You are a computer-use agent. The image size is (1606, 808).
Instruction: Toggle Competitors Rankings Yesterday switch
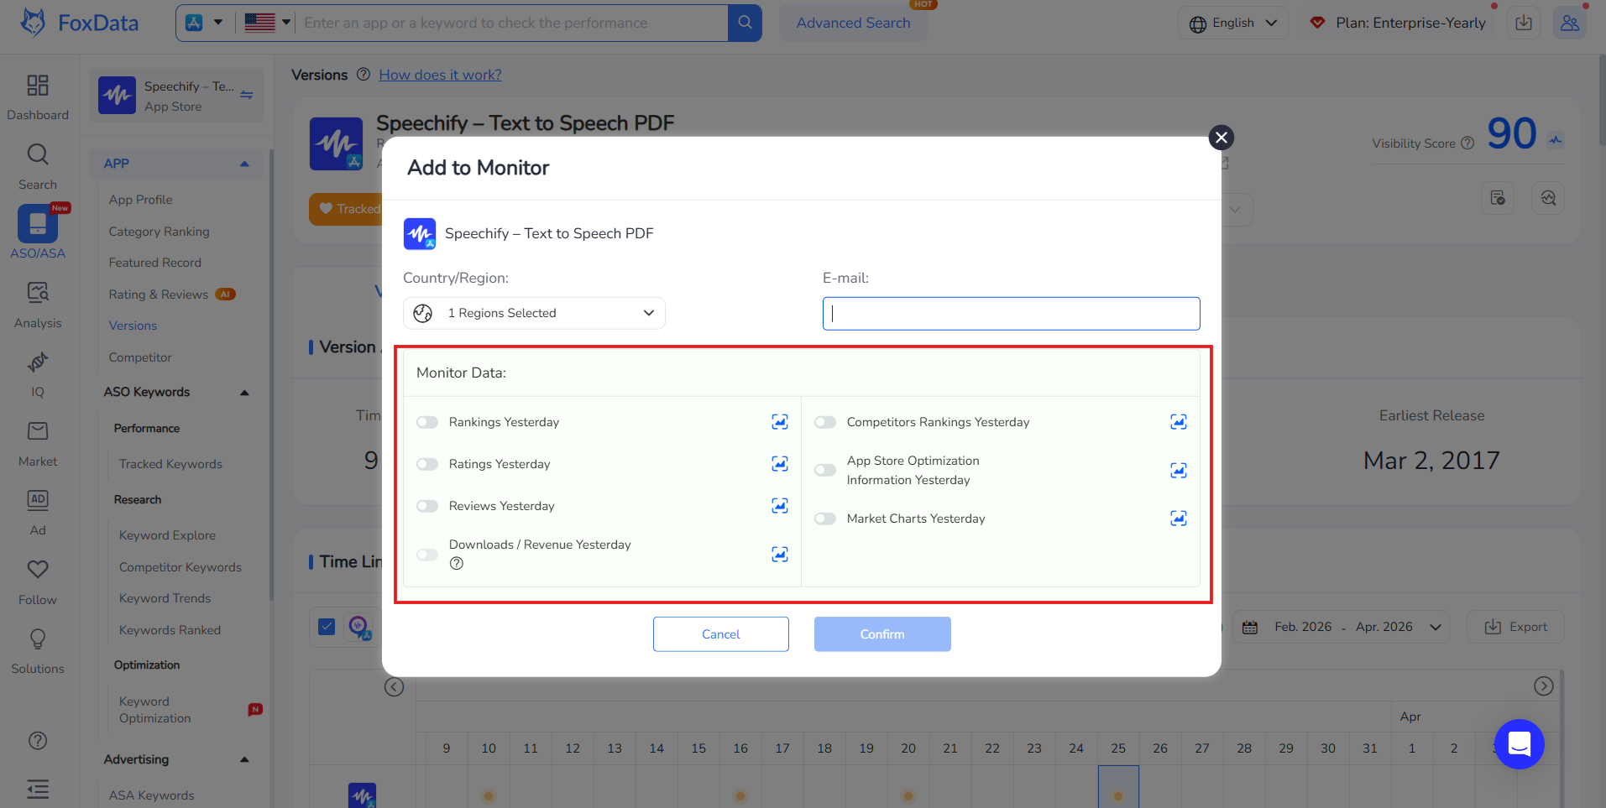point(825,422)
